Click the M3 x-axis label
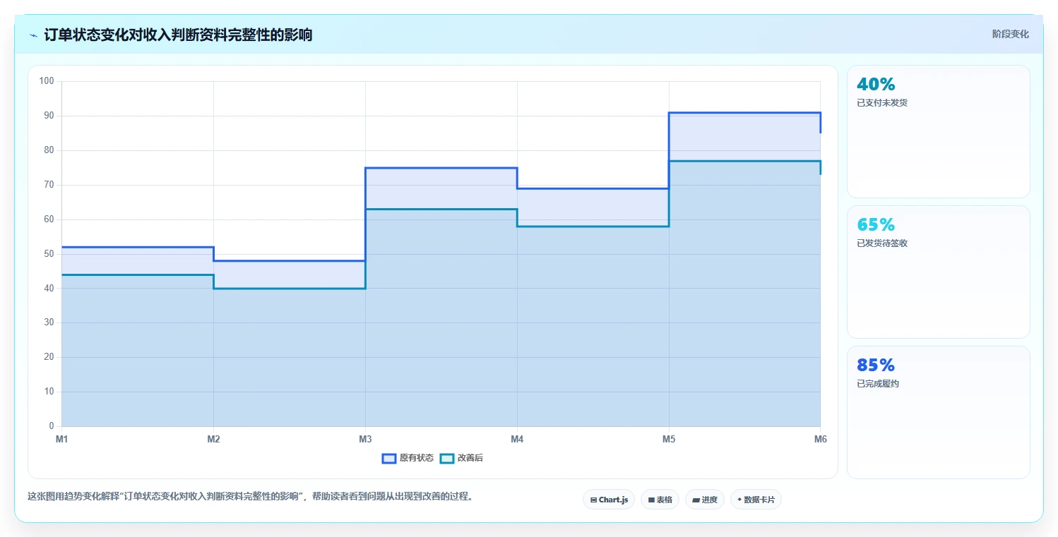The width and height of the screenshot is (1058, 537). coord(365,439)
